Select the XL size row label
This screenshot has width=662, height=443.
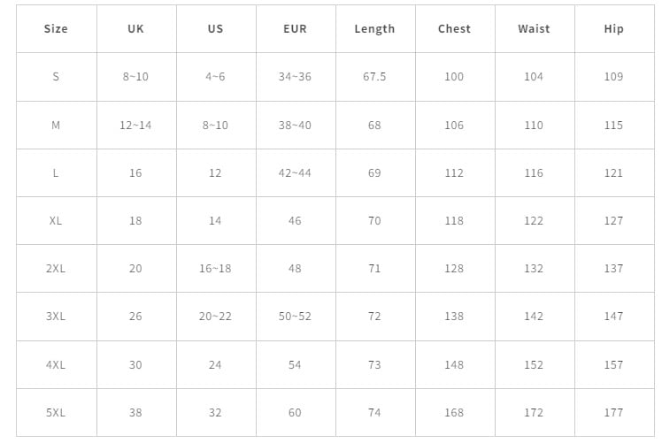click(56, 221)
